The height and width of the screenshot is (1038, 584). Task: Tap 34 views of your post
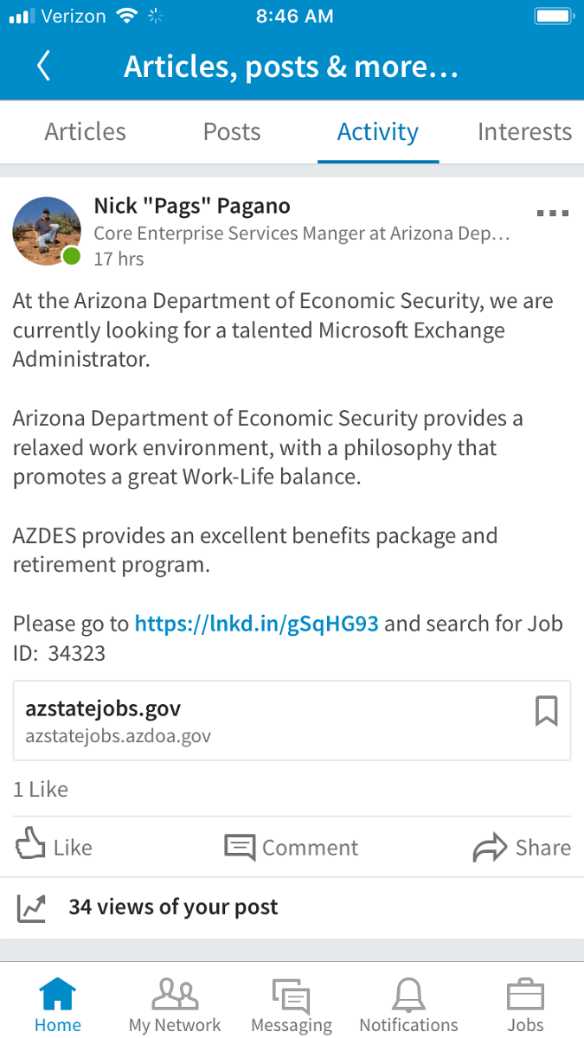coord(173,907)
